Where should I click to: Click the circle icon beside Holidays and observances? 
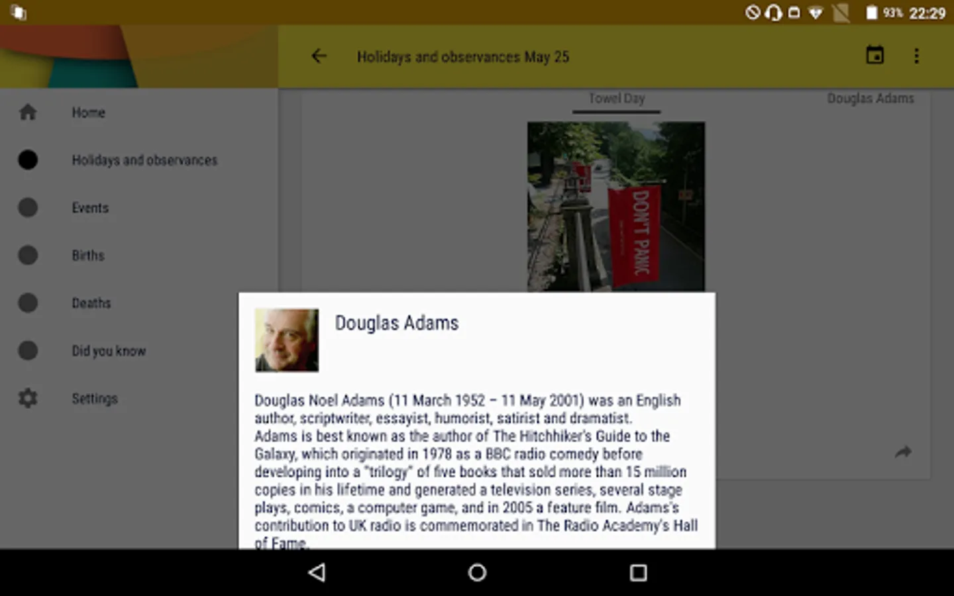coord(28,160)
